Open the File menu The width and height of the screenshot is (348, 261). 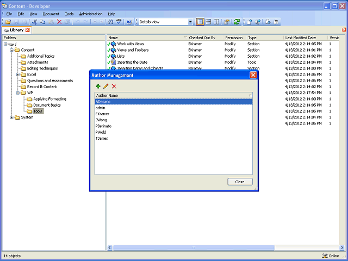9,14
